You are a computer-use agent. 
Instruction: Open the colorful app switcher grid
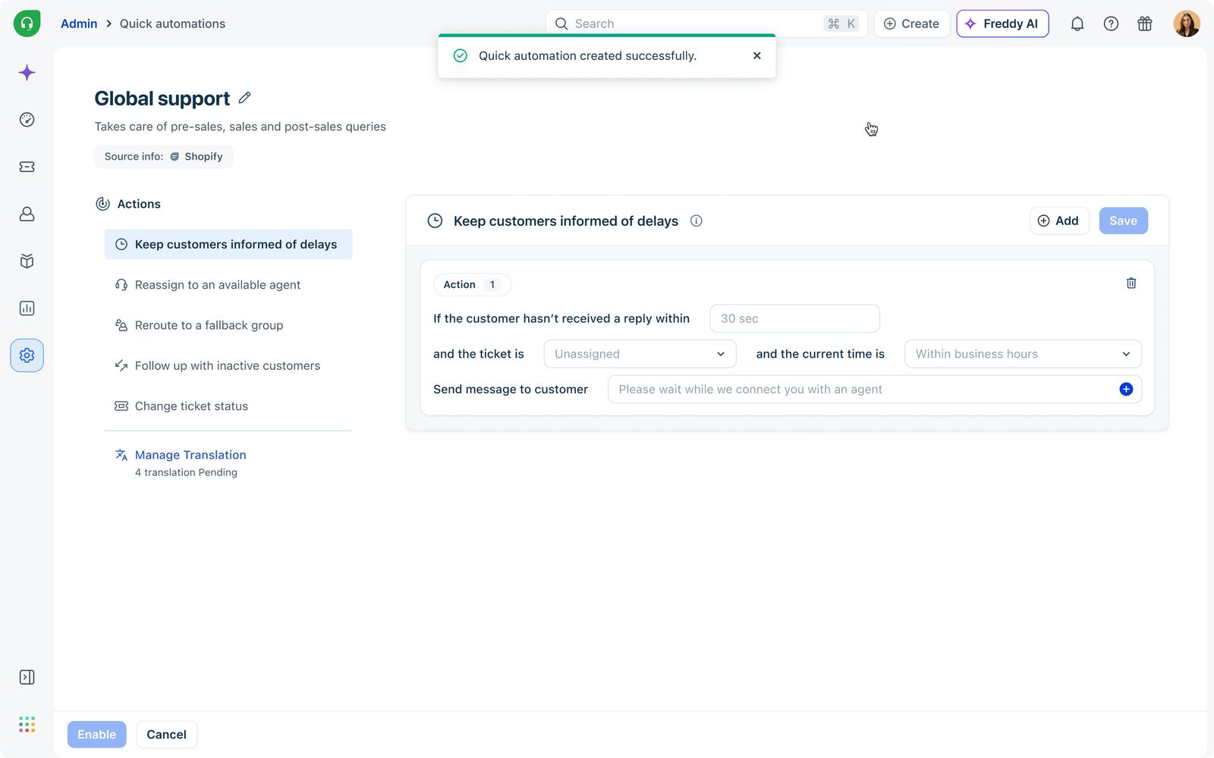(x=27, y=725)
